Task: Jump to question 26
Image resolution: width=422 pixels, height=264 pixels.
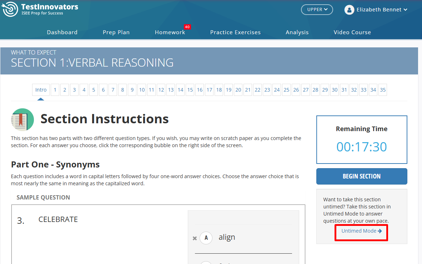Action: (296, 90)
